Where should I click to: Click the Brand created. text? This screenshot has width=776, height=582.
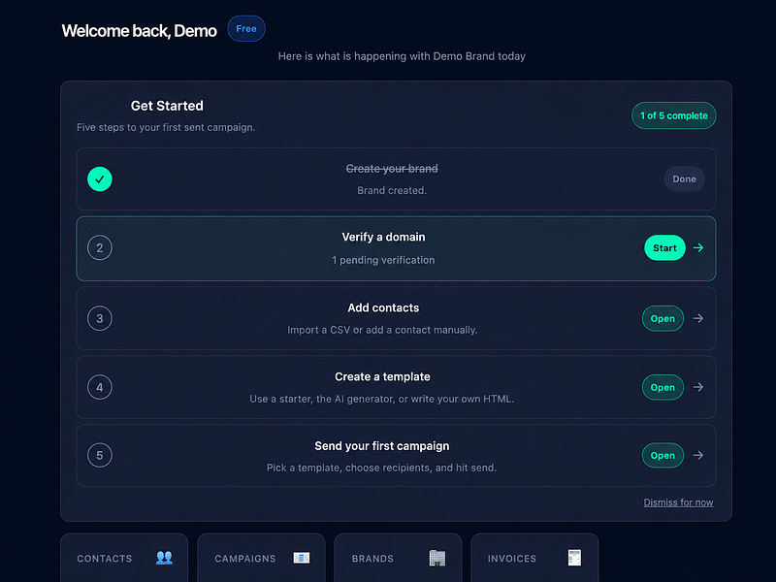click(x=392, y=190)
